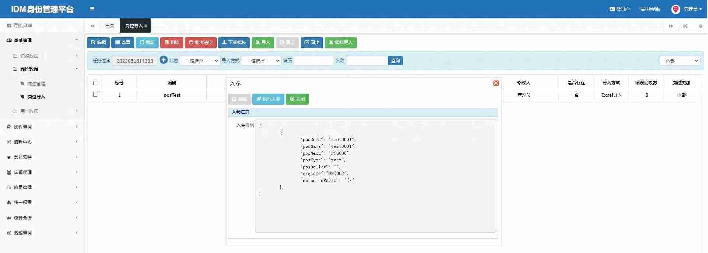The width and height of the screenshot is (708, 253).
Task: Close the 岗位导入 tab via its x
Action: (x=146, y=26)
